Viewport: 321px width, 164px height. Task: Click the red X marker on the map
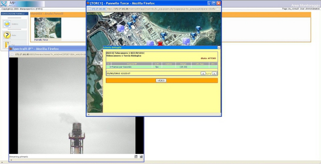pyautogui.click(x=160, y=44)
